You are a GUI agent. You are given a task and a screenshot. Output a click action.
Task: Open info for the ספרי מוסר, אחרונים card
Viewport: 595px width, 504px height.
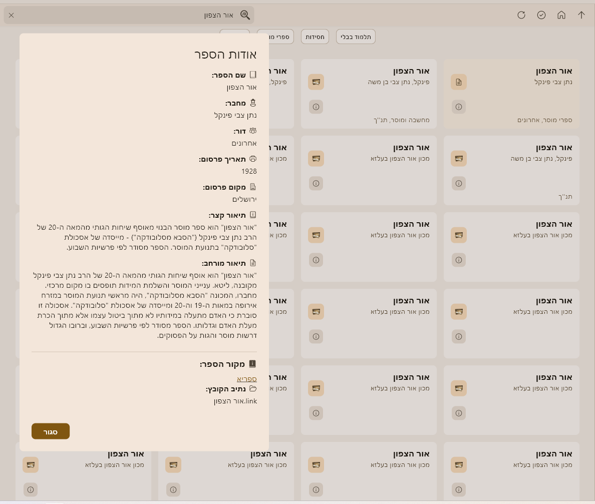click(x=458, y=107)
